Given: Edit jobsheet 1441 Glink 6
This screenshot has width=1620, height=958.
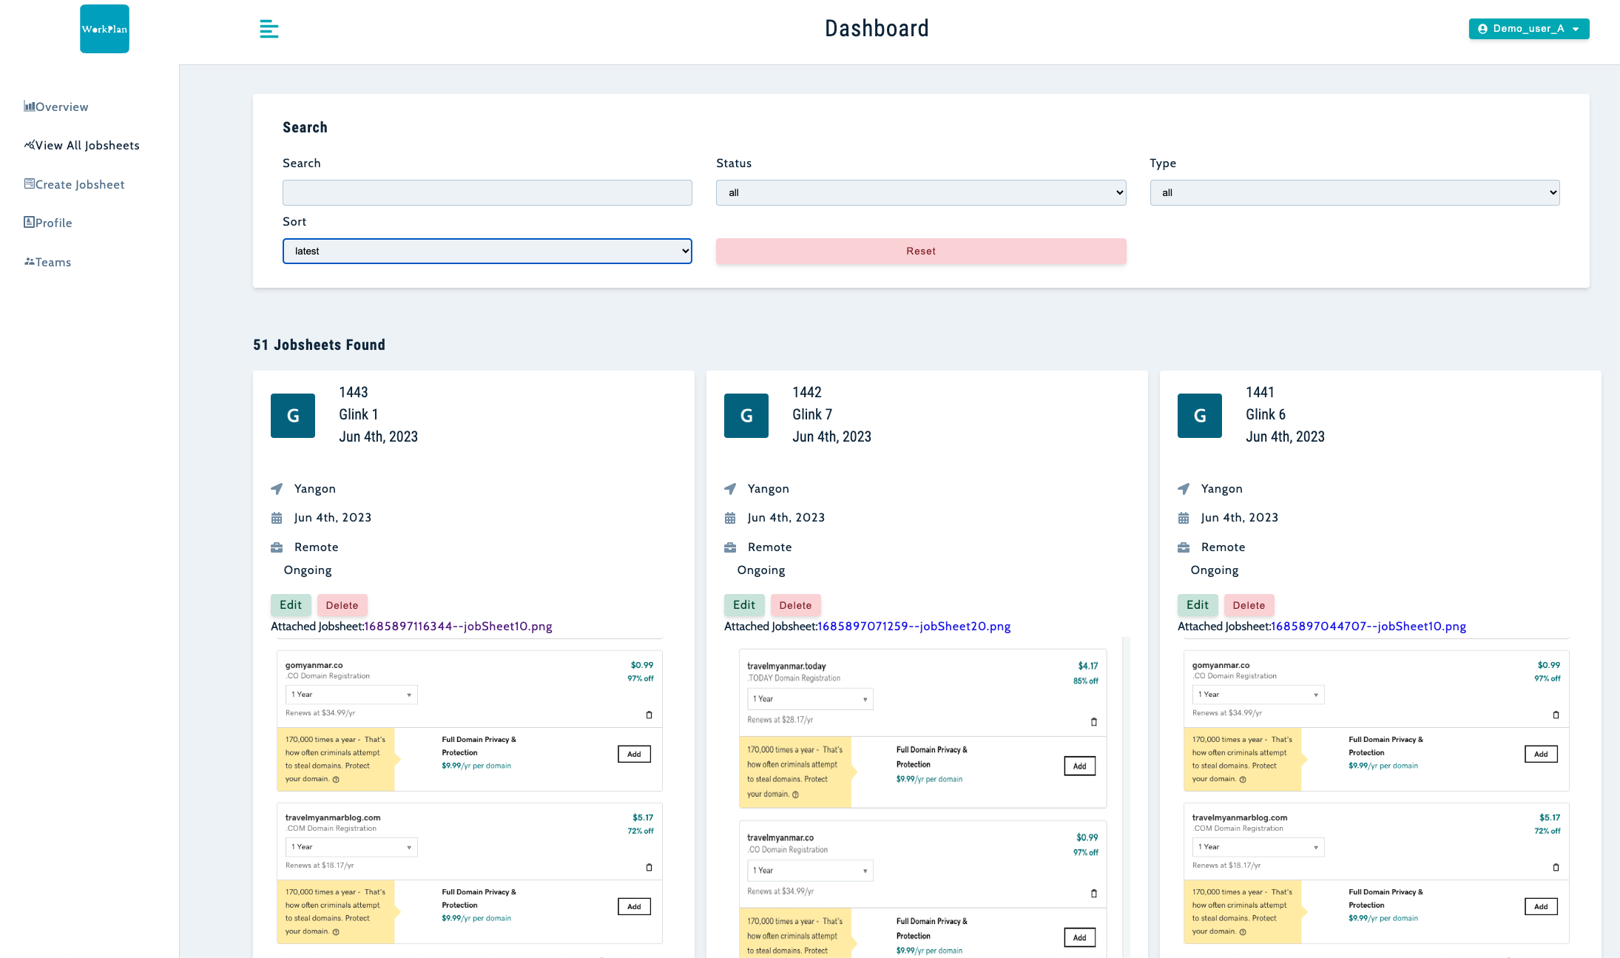Looking at the screenshot, I should pyautogui.click(x=1198, y=605).
